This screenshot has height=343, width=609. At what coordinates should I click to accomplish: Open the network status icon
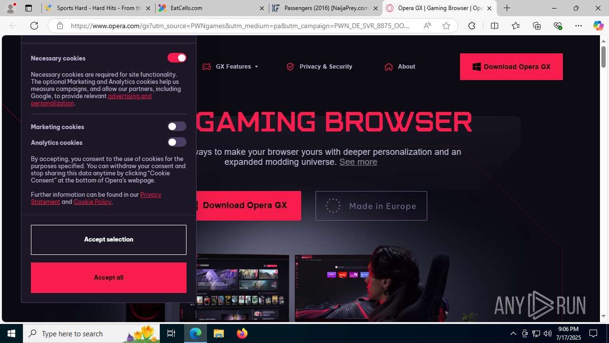pos(536,333)
